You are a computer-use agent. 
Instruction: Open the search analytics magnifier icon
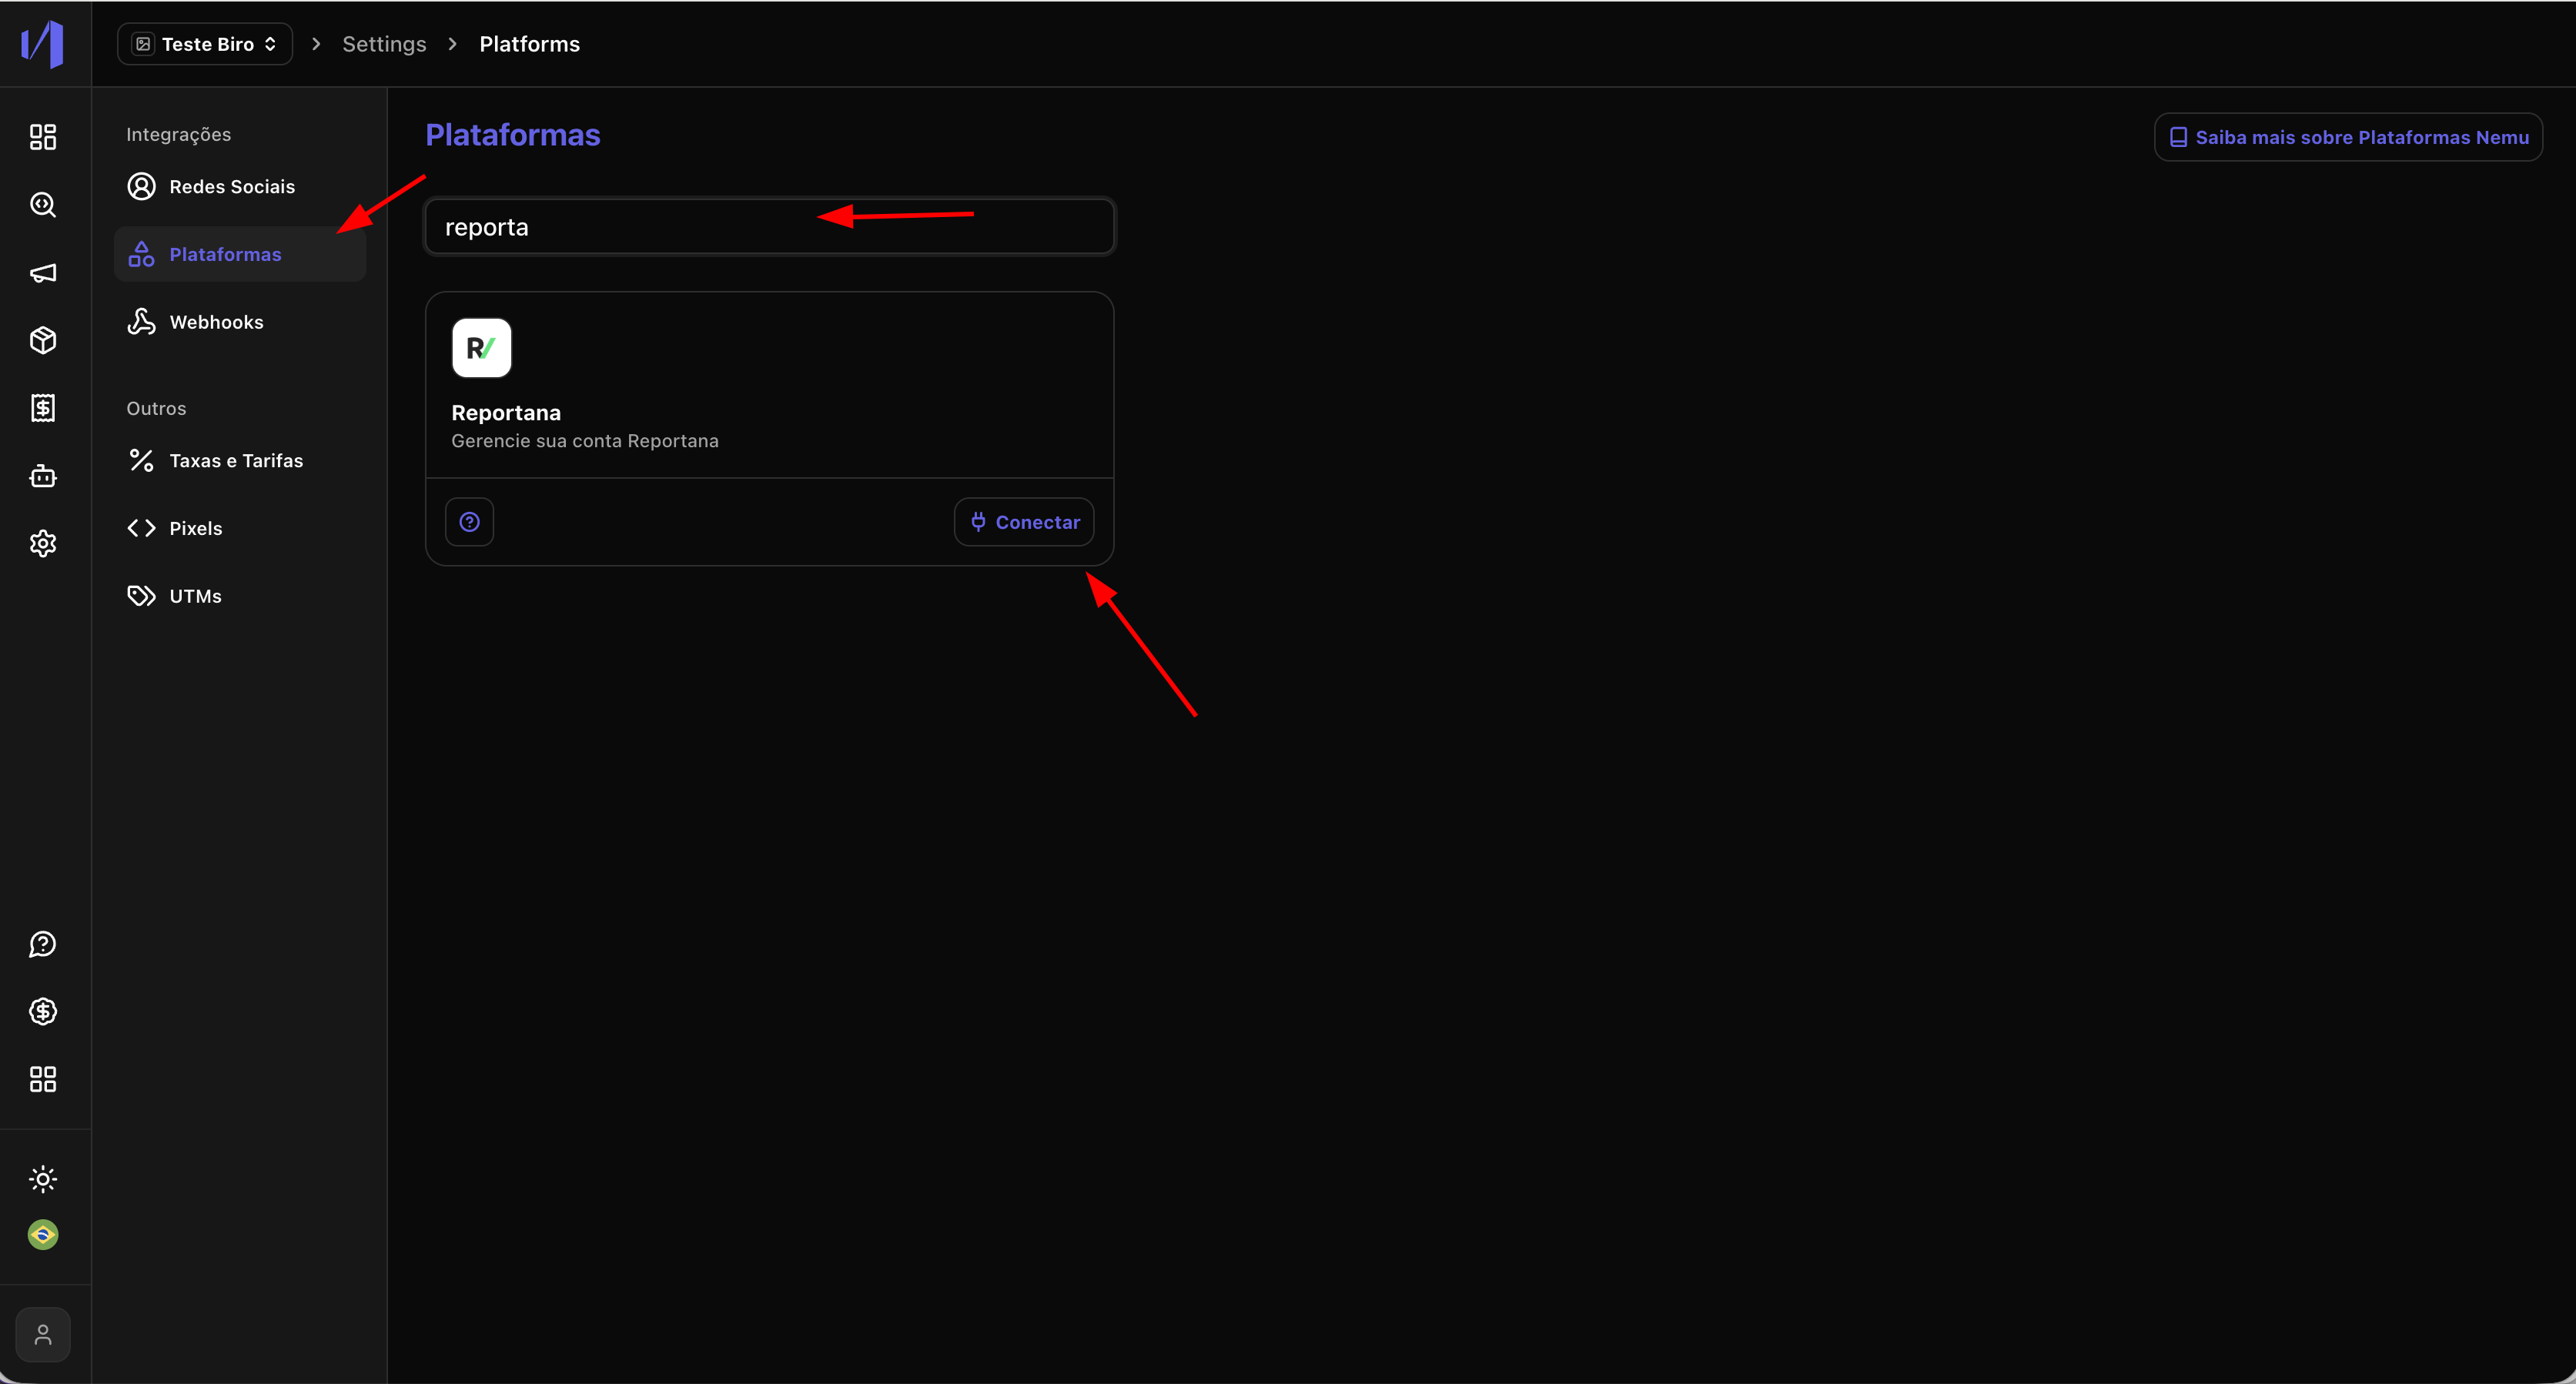[x=43, y=205]
